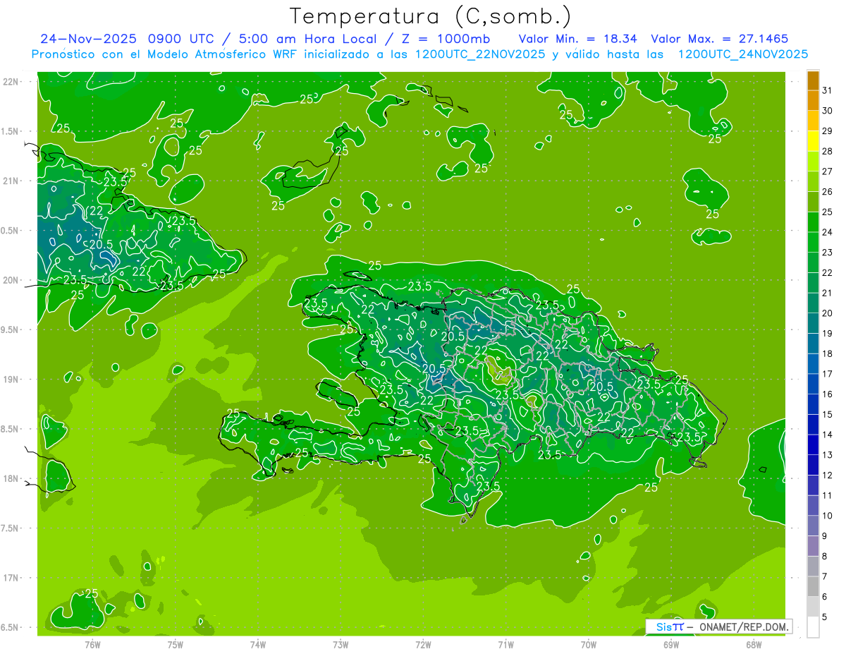Image resolution: width=846 pixels, height=654 pixels.
Task: Pick the brown-orange swatch at legend top
Action: (x=813, y=80)
